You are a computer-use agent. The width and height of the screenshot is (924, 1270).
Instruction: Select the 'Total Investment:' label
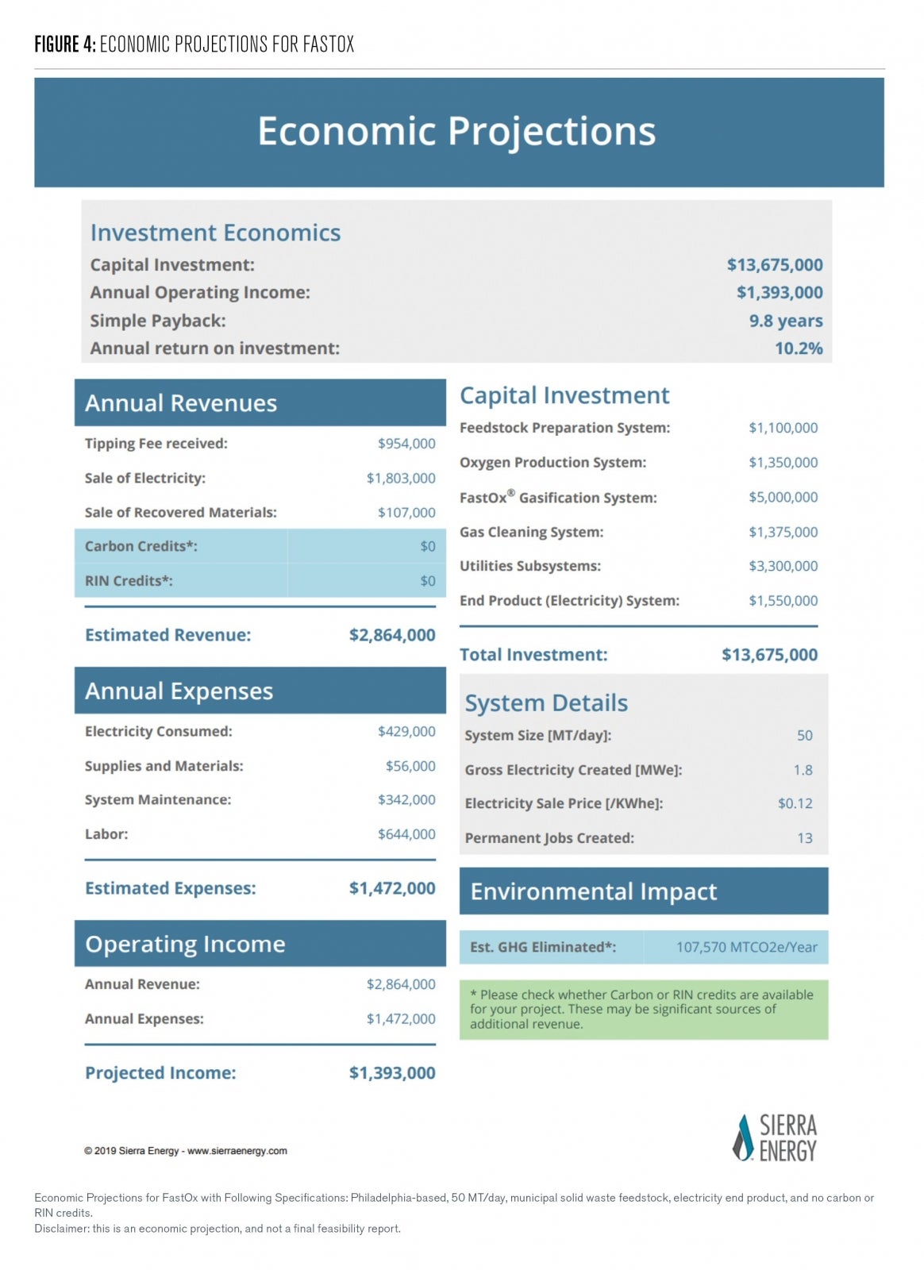(533, 655)
